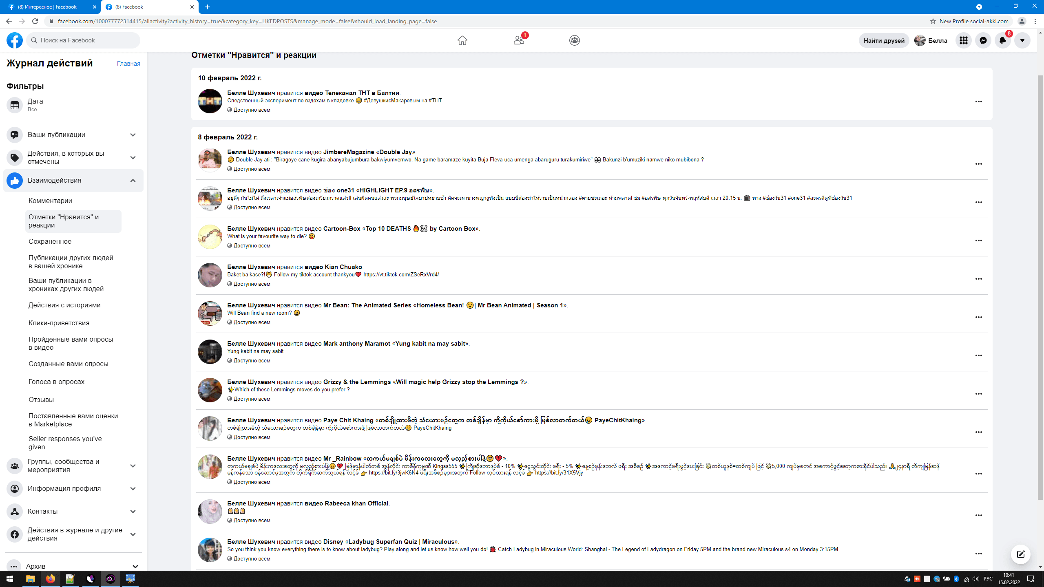Expand the Контакты section
Viewport: 1044px width, 587px height.
[73, 511]
